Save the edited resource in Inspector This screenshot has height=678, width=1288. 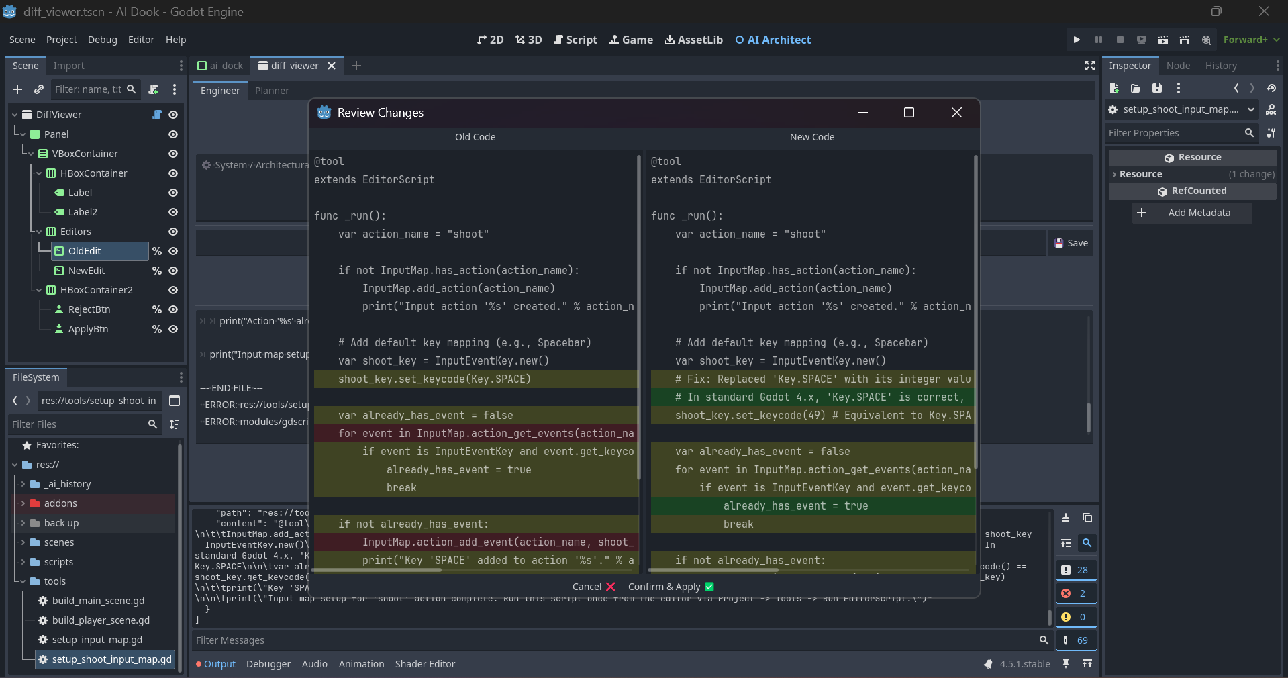(1157, 88)
